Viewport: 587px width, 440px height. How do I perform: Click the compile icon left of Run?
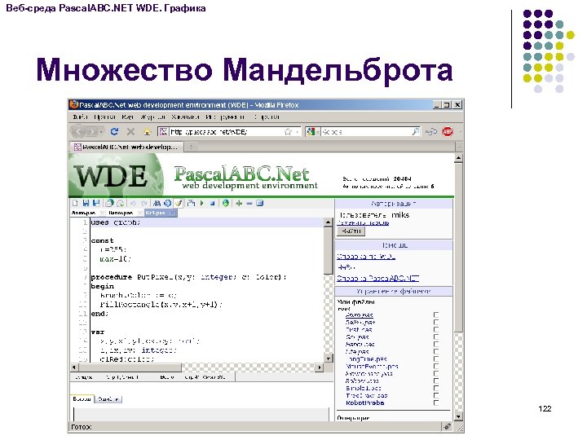[192, 203]
